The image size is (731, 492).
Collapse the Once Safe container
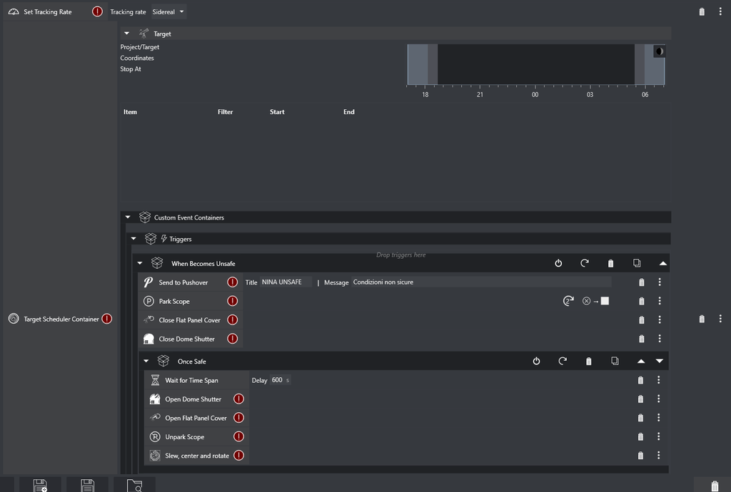click(146, 361)
